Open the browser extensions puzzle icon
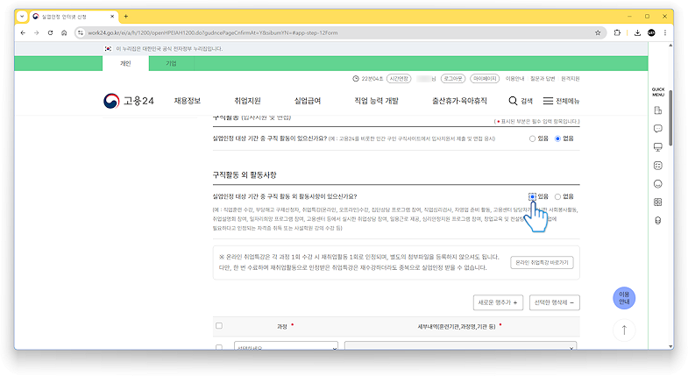Screen dimensions: 688x376 pos(617,33)
